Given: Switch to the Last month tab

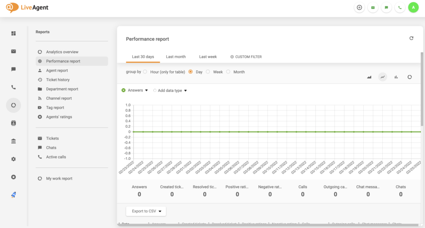Looking at the screenshot, I should coord(176,57).
